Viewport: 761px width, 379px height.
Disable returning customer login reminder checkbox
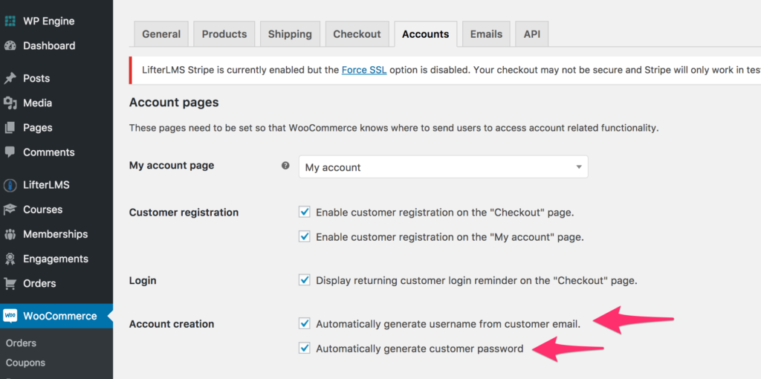[x=304, y=280]
